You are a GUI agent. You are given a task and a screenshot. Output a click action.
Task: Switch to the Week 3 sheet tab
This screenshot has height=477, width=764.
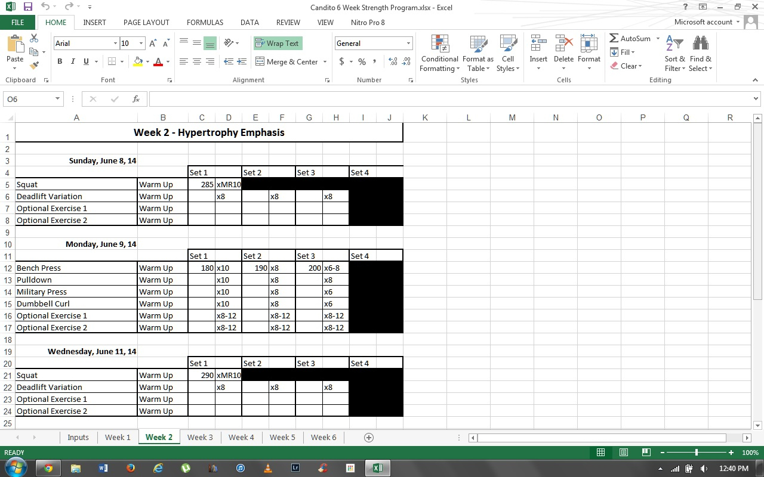[200, 437]
